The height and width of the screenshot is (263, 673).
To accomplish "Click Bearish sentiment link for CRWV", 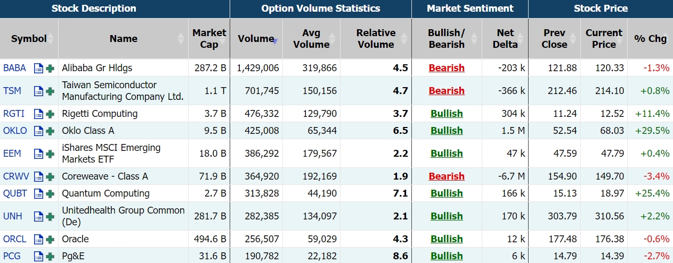I will pyautogui.click(x=447, y=176).
